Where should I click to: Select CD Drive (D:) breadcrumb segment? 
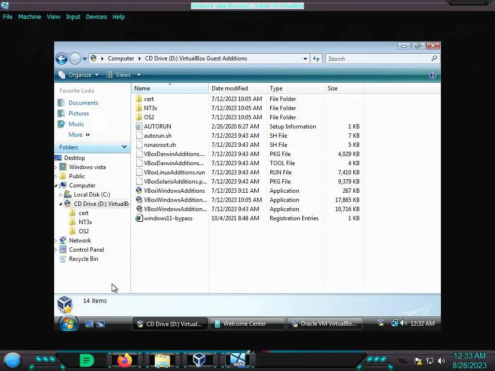click(x=196, y=58)
